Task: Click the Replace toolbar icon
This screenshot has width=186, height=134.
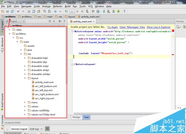Action: (x=49, y=12)
